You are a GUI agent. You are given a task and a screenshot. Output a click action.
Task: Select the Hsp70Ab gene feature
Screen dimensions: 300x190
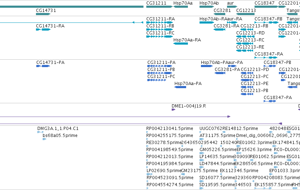207,7
